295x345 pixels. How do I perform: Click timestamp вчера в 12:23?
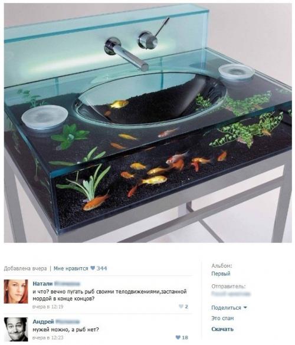pyautogui.click(x=48, y=337)
